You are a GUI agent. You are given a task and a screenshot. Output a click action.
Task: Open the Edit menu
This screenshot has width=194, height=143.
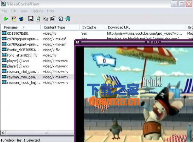click(x=13, y=11)
